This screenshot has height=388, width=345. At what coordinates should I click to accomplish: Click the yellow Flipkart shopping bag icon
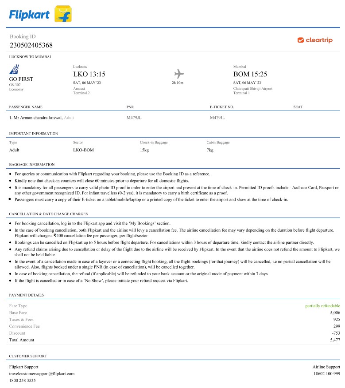(63, 14)
